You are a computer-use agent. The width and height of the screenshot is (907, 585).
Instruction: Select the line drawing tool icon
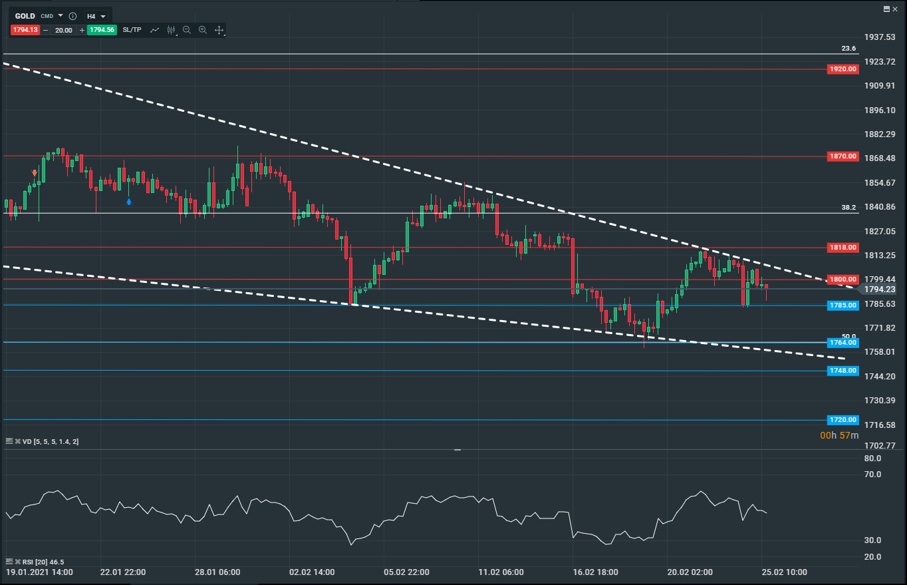[x=155, y=30]
